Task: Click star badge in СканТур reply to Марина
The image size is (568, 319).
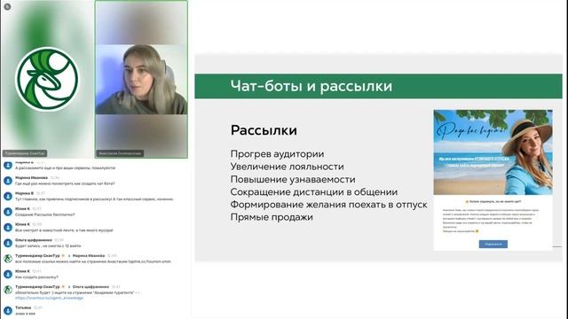Action: click(x=63, y=256)
